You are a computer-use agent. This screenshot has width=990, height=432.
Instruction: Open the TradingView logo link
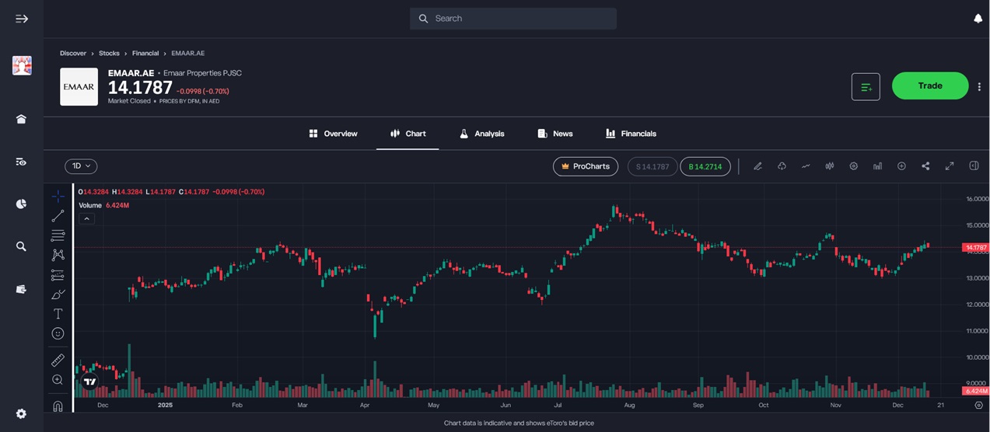89,381
